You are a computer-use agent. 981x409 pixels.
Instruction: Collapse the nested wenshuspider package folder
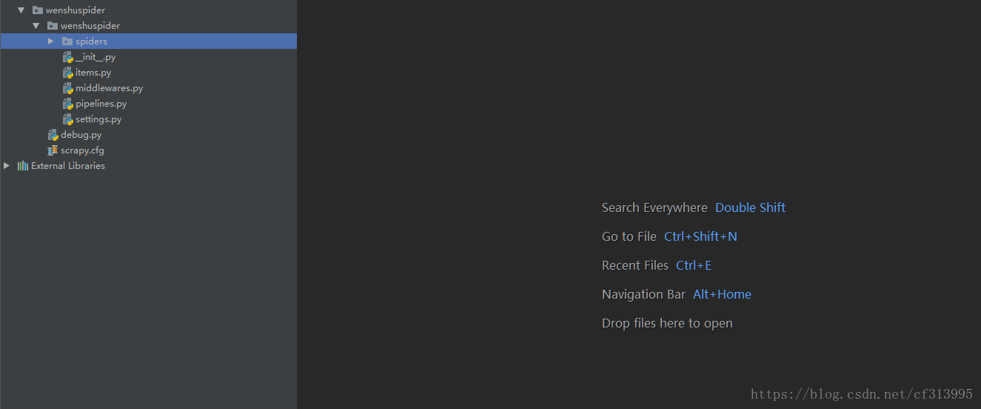pos(36,26)
